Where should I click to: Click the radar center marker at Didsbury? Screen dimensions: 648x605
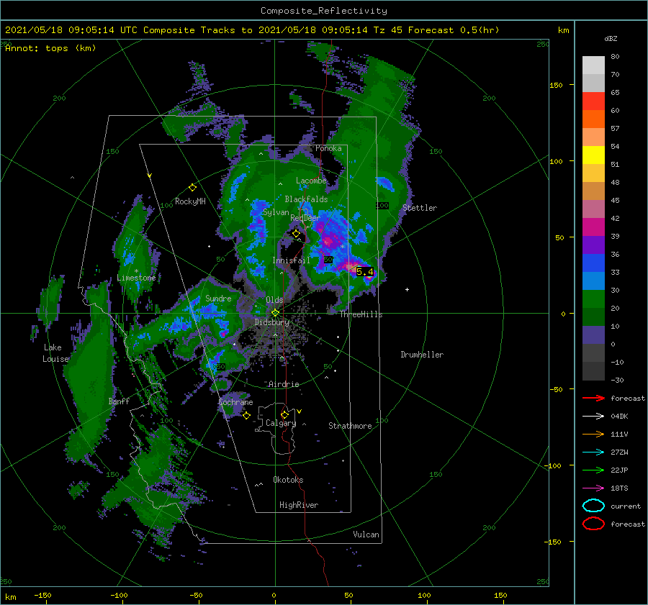point(275,313)
